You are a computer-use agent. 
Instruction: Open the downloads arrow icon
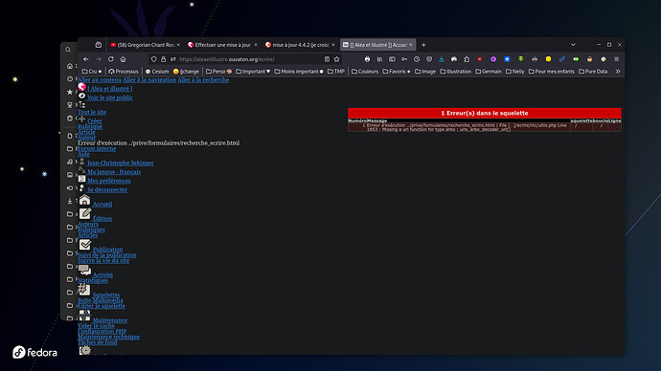coord(442,59)
